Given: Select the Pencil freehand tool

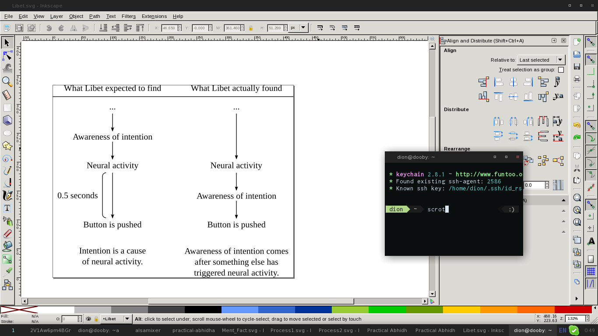Looking at the screenshot, I should [7, 171].
